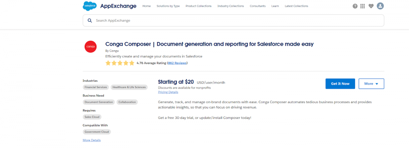409x148 pixels.
Task: Click 'Efficiently create and manage' tagline
Action: tap(154, 56)
